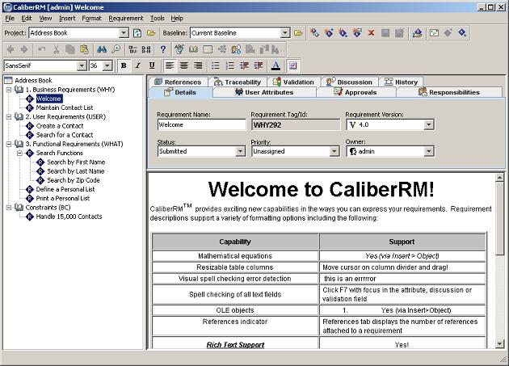Click the red X delete requirement icon

tap(371, 33)
